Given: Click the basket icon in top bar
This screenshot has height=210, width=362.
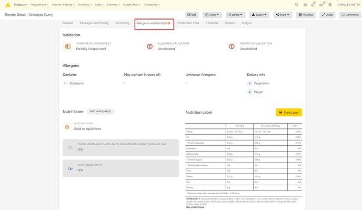Looking at the screenshot, I should pos(305,5).
